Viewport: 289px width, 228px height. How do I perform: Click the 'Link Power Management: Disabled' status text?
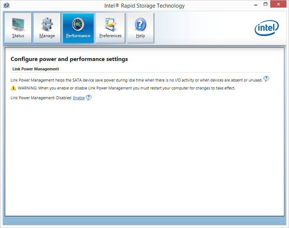[41, 98]
